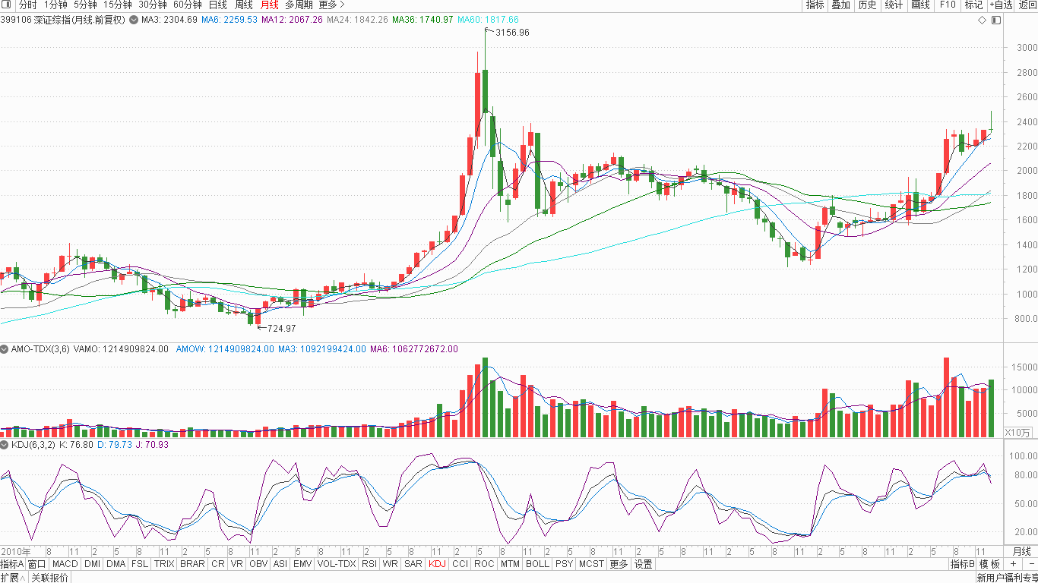Zoom in with the plus button
Viewport: 1038px width, 583px height.
pos(1013,564)
